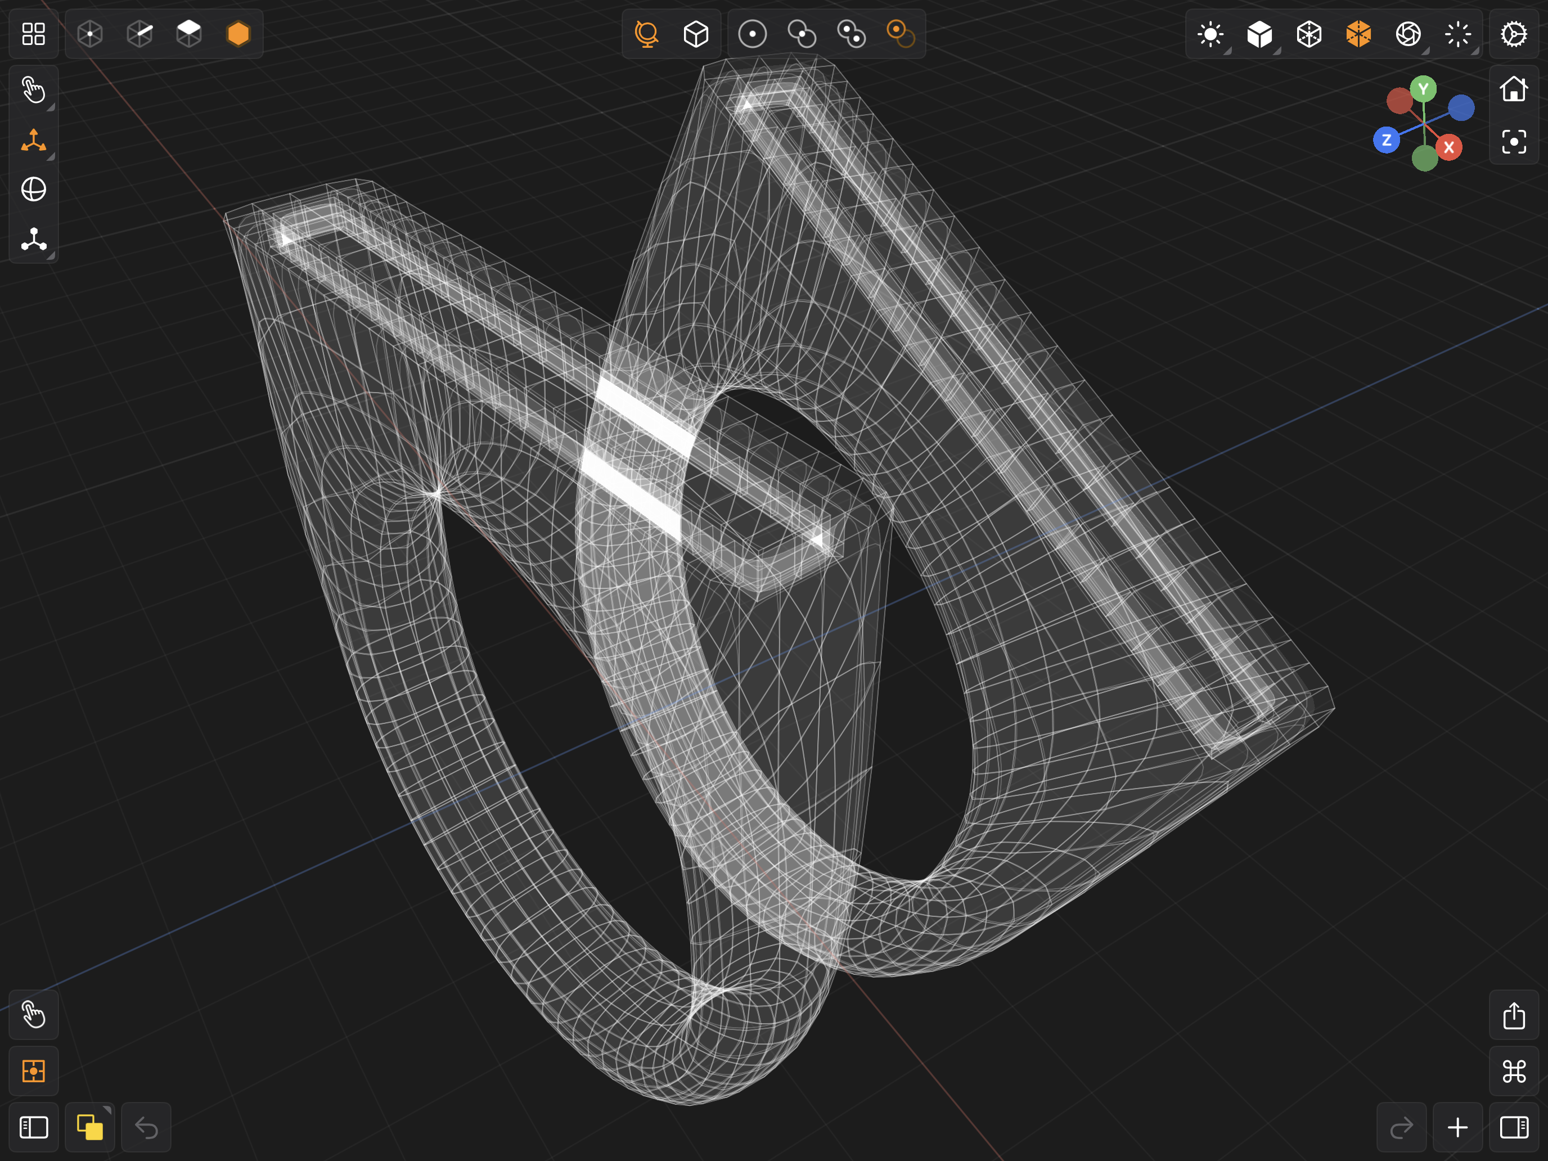The width and height of the screenshot is (1548, 1161).
Task: Open the axis pivot tool options
Action: click(x=34, y=238)
